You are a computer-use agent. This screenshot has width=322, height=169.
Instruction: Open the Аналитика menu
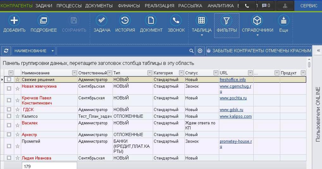coord(220,6)
